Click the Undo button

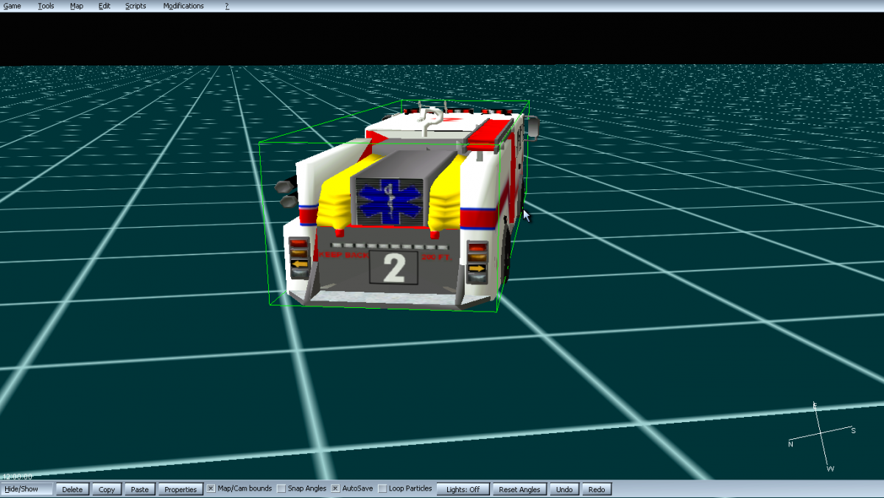coord(564,489)
